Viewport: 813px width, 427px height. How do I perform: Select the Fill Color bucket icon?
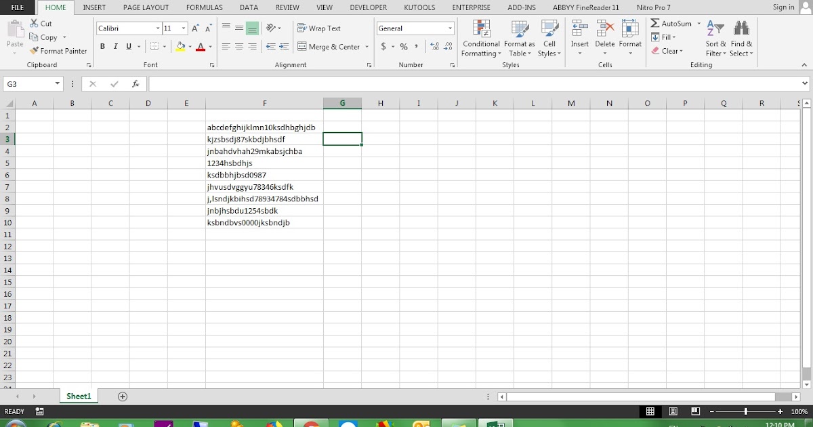tap(182, 47)
